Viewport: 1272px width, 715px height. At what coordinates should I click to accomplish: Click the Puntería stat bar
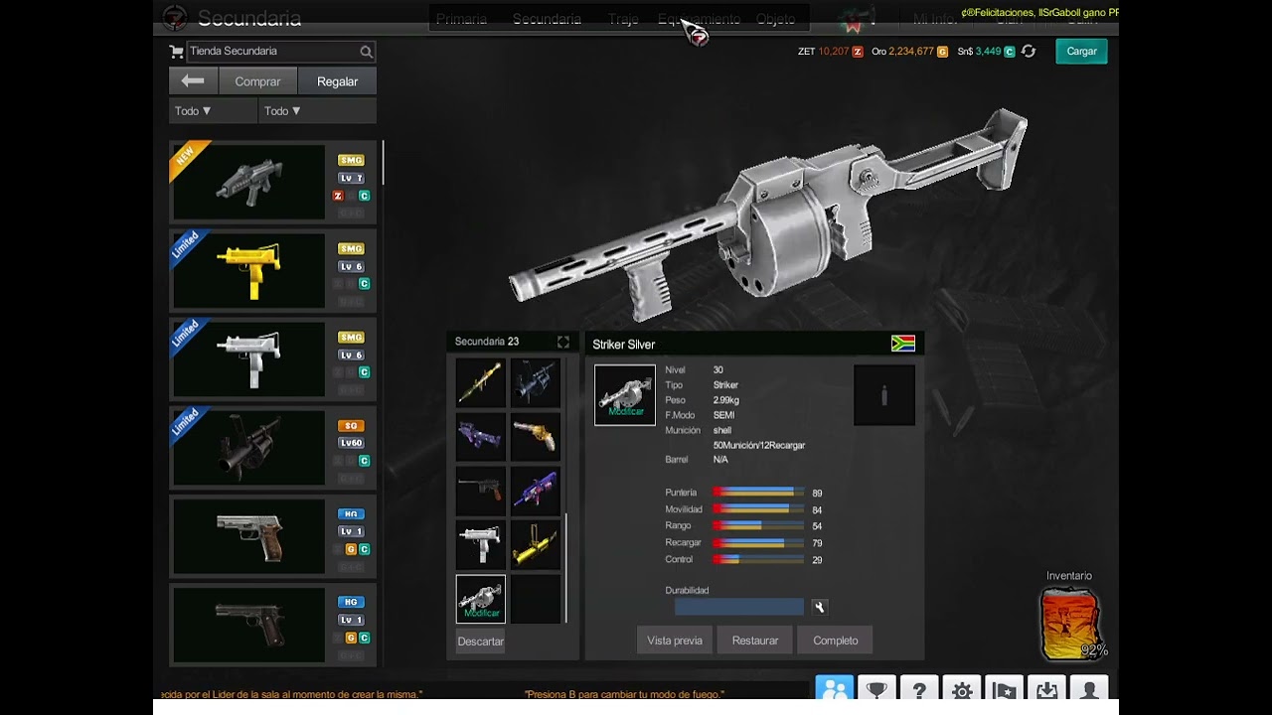pyautogui.click(x=758, y=493)
